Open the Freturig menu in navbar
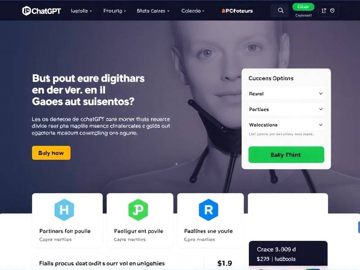The width and height of the screenshot is (360, 270). pos(115,11)
